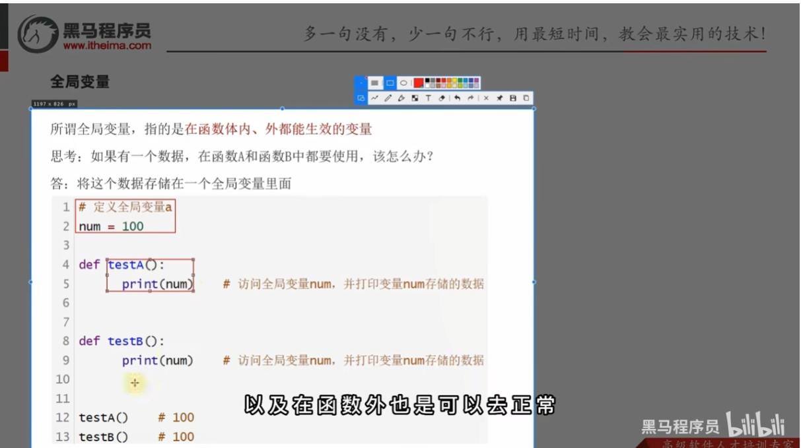Image resolution: width=801 pixels, height=448 pixels.
Task: Pick the white color swatch
Action: pyautogui.click(x=427, y=86)
